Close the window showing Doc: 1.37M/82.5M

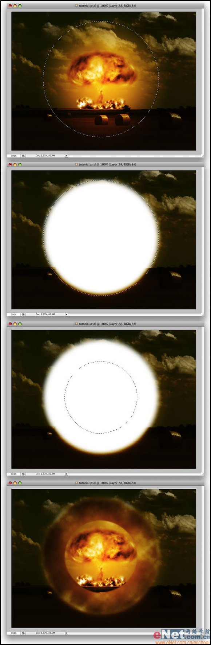(x=10, y=483)
